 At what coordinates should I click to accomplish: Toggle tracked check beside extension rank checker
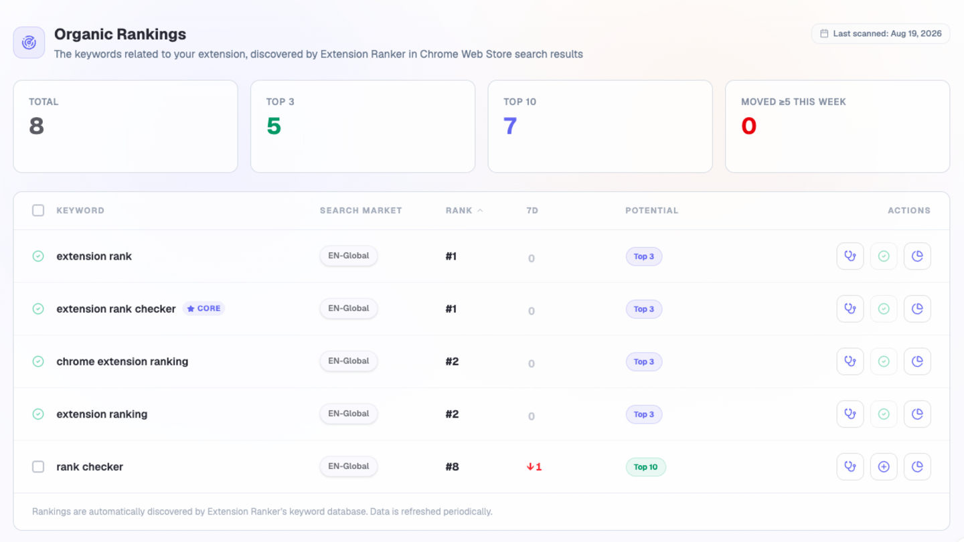pos(38,309)
